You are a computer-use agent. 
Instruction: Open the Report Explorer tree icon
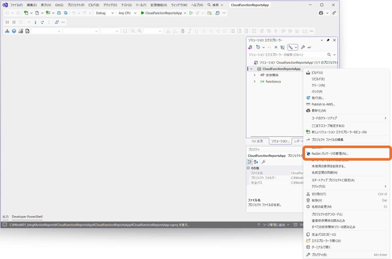point(7,31)
